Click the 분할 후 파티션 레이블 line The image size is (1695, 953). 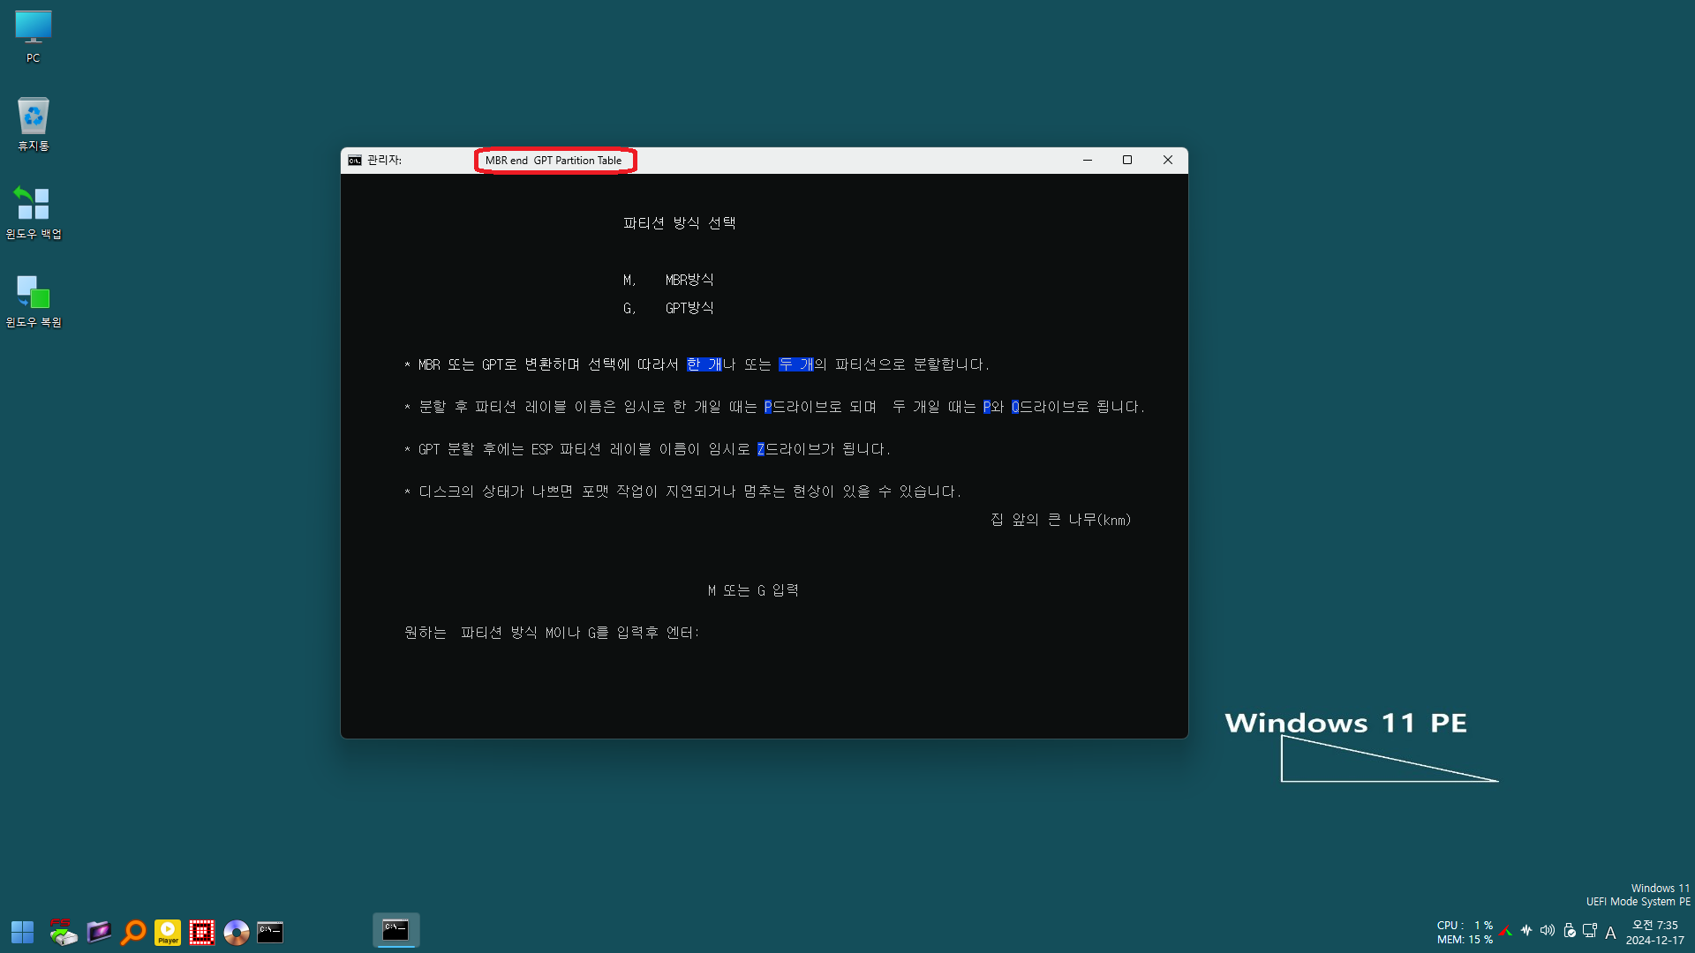774,407
